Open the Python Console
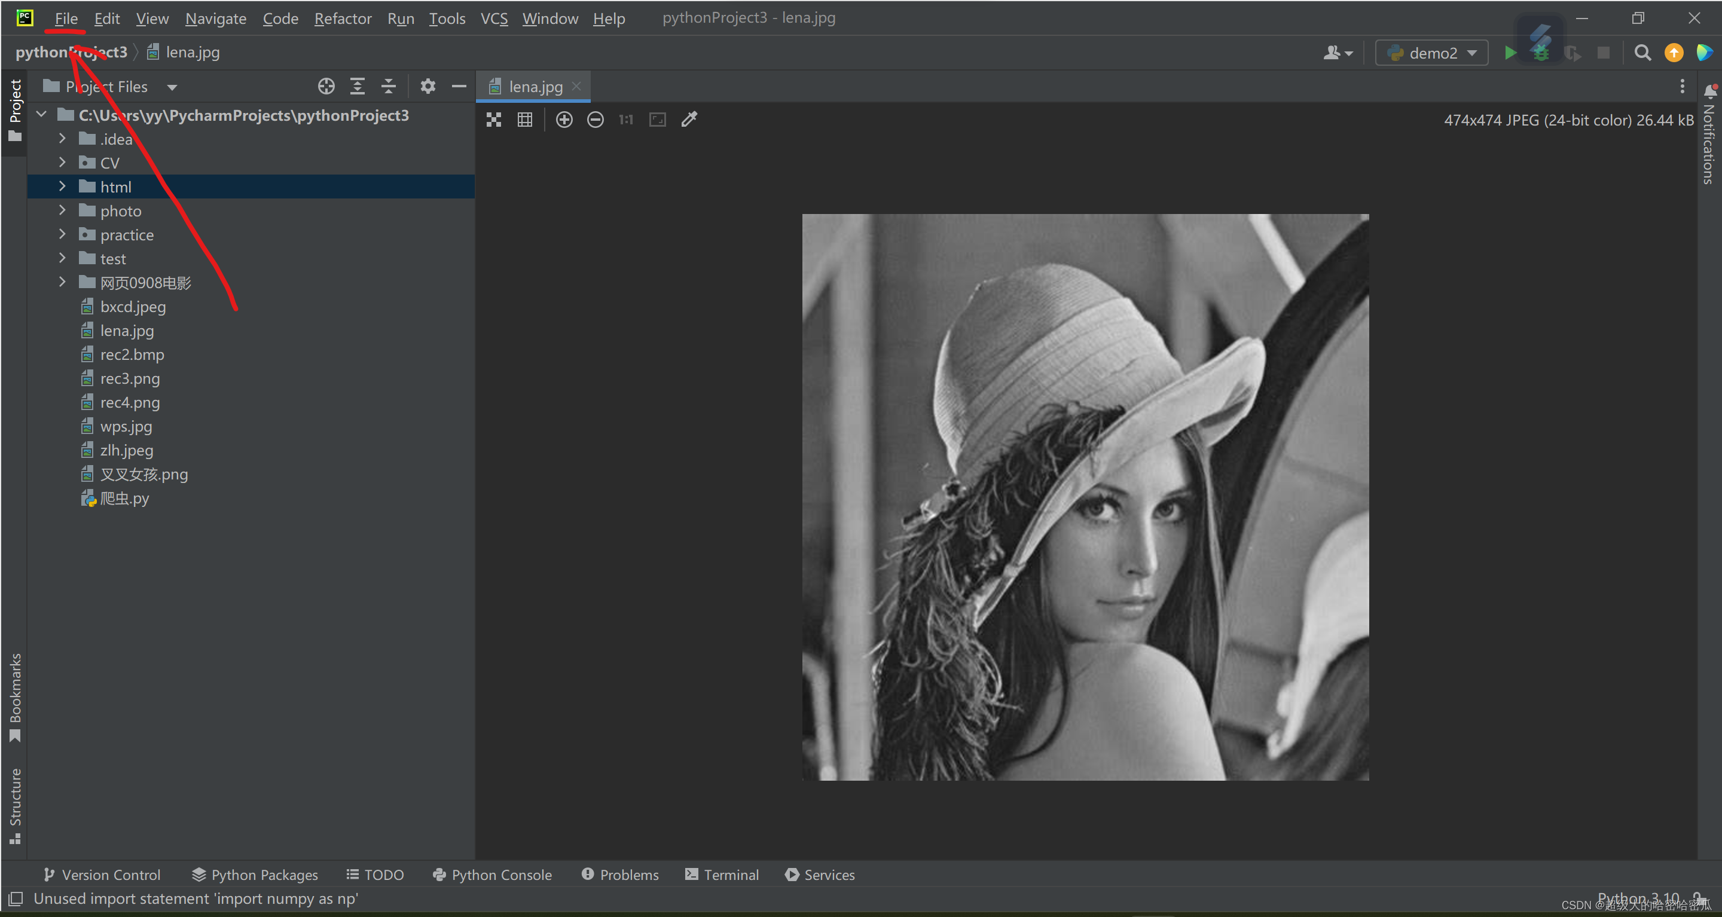1722x917 pixels. (492, 874)
